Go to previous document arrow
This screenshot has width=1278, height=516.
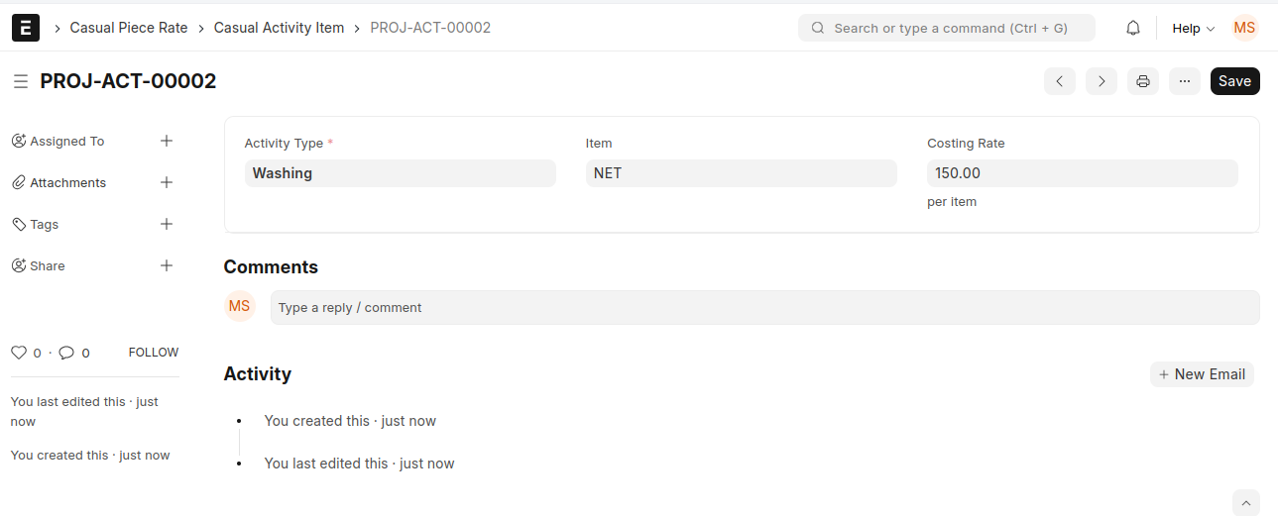click(1060, 81)
